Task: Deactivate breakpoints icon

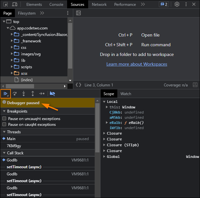Action: point(53,94)
